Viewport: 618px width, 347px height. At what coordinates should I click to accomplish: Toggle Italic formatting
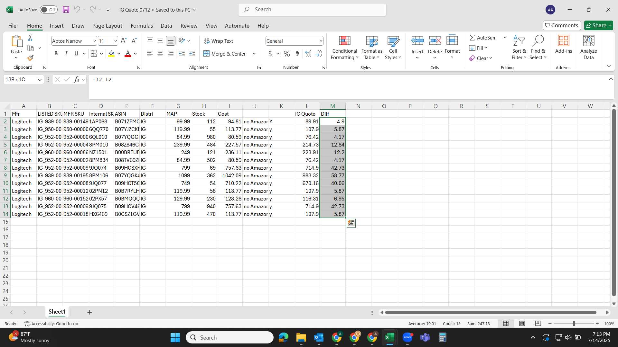pyautogui.click(x=66, y=54)
